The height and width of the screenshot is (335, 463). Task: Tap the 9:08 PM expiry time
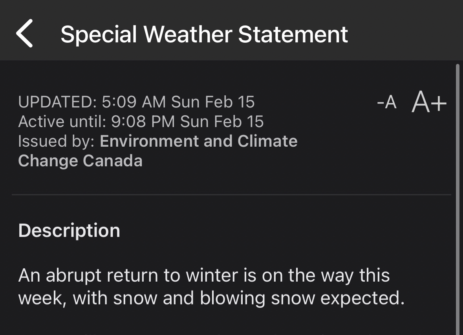[143, 122]
